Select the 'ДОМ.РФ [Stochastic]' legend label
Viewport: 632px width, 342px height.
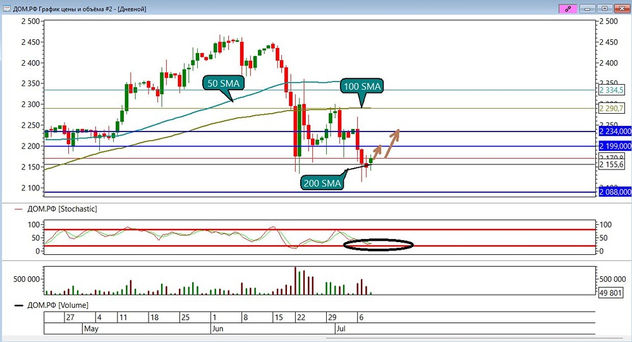click(x=62, y=209)
